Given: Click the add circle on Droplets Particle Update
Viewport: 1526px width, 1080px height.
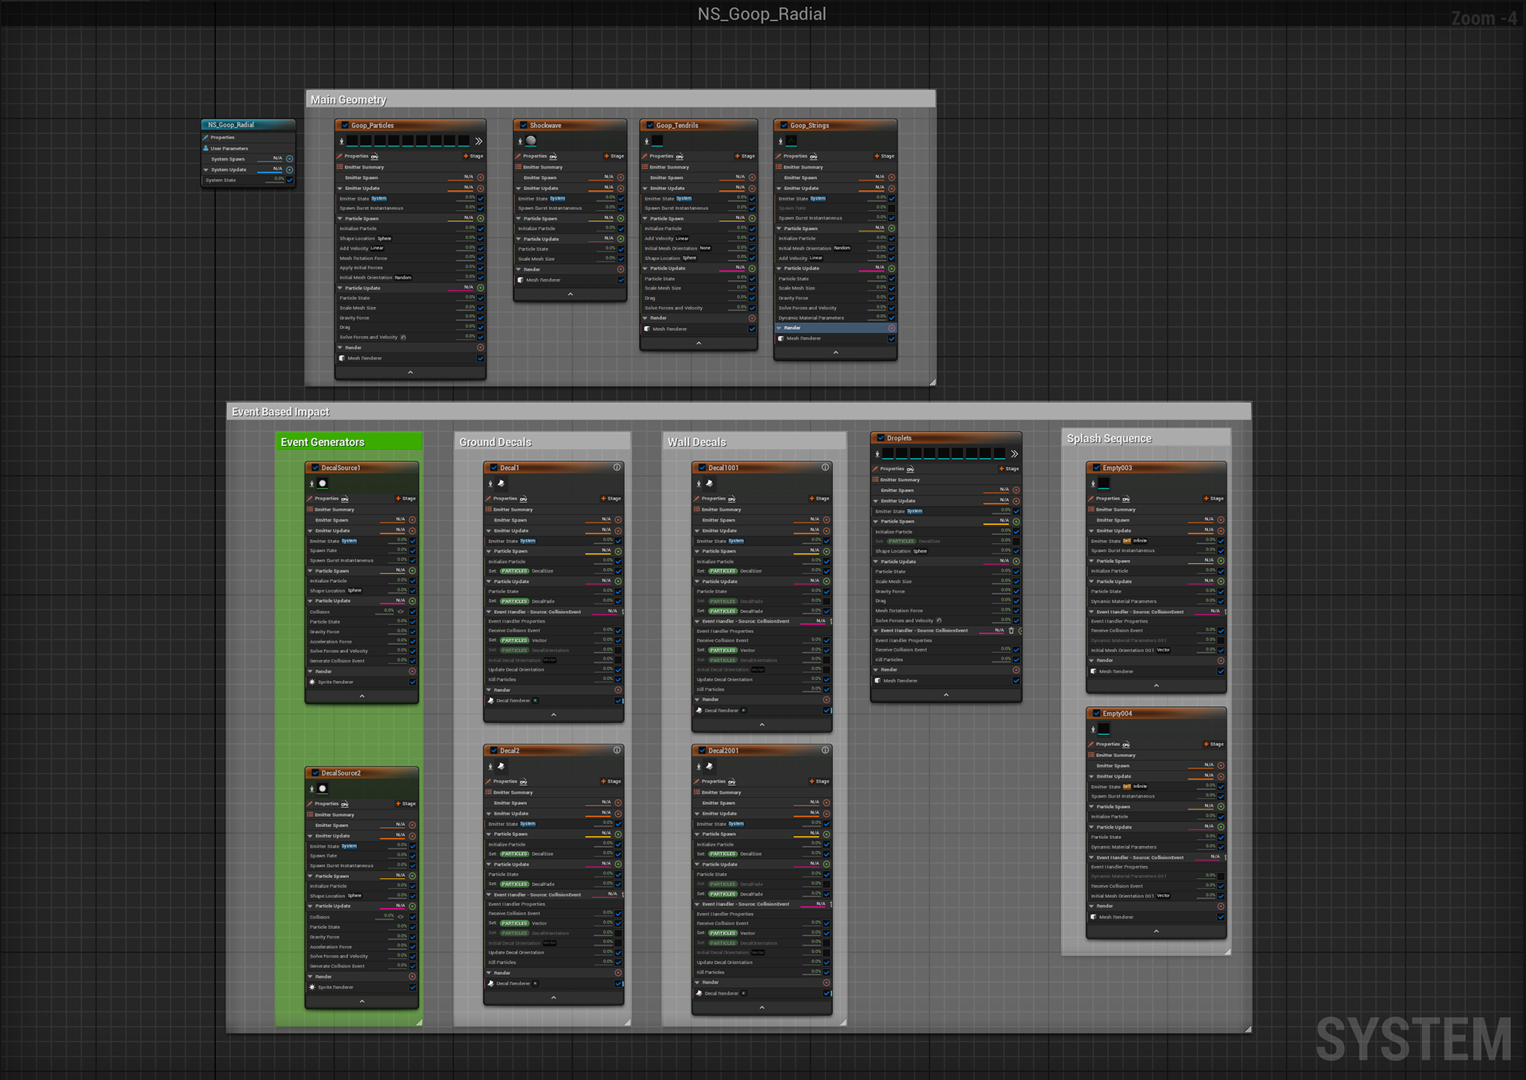Looking at the screenshot, I should click(x=1017, y=561).
